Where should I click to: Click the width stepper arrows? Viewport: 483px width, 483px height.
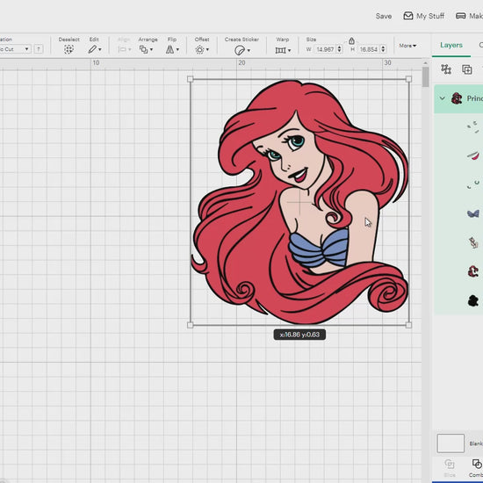click(x=339, y=49)
